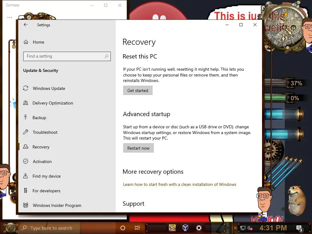Screen dimensions: 312x234
Task: Open Settings gear on taskbar
Action: (199, 228)
